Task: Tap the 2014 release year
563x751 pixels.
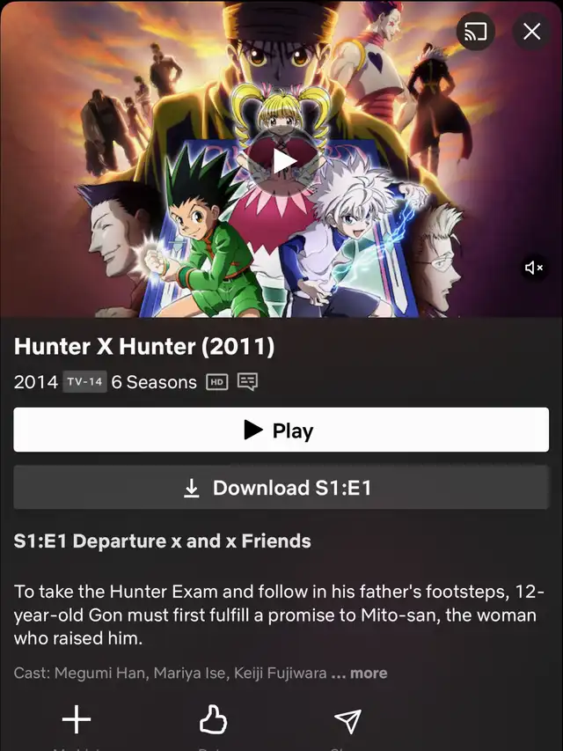Action: click(36, 382)
